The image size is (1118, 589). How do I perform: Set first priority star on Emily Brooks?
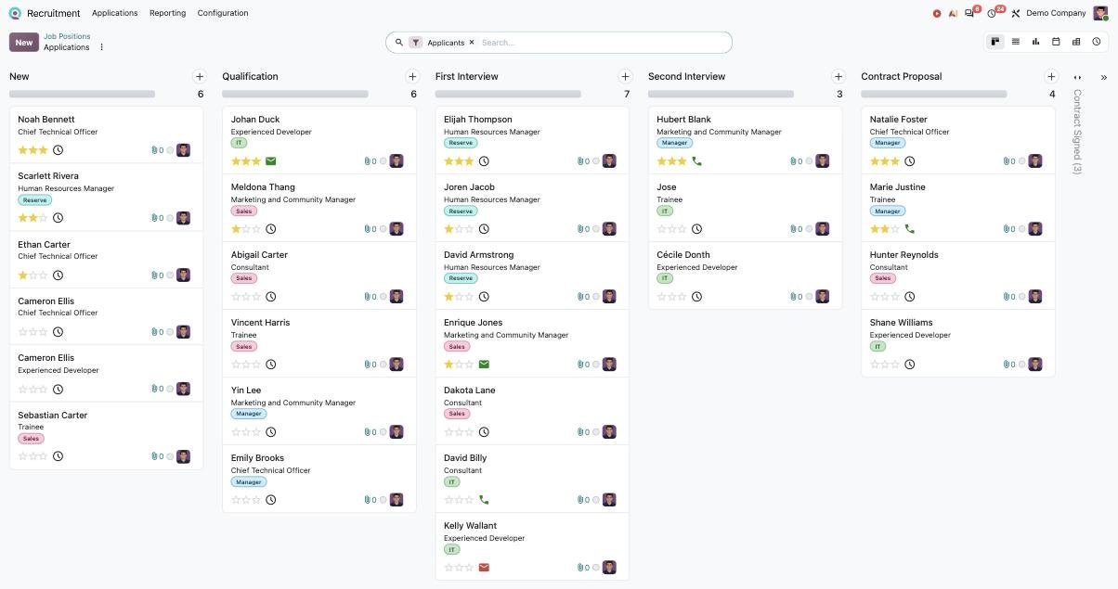coord(236,500)
